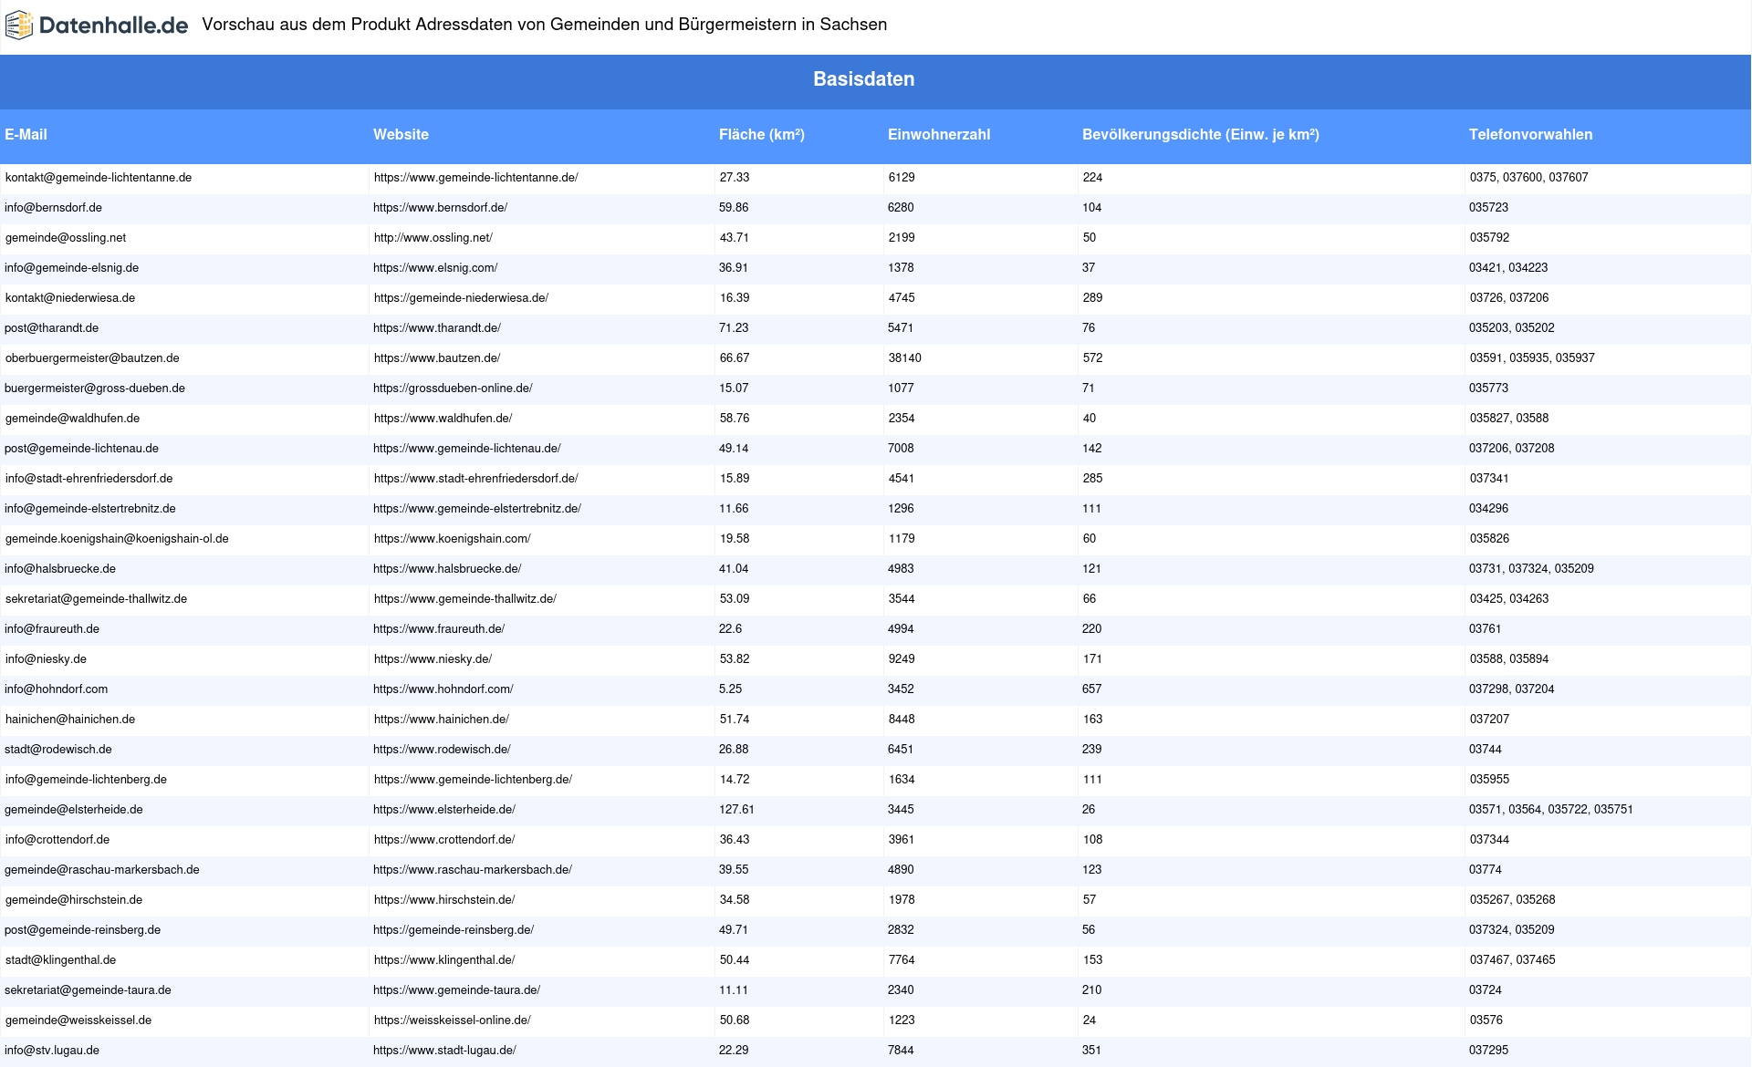Viewport: 1752px width, 1067px height.
Task: Select website https://www.niesky.de/
Action: coord(433,659)
